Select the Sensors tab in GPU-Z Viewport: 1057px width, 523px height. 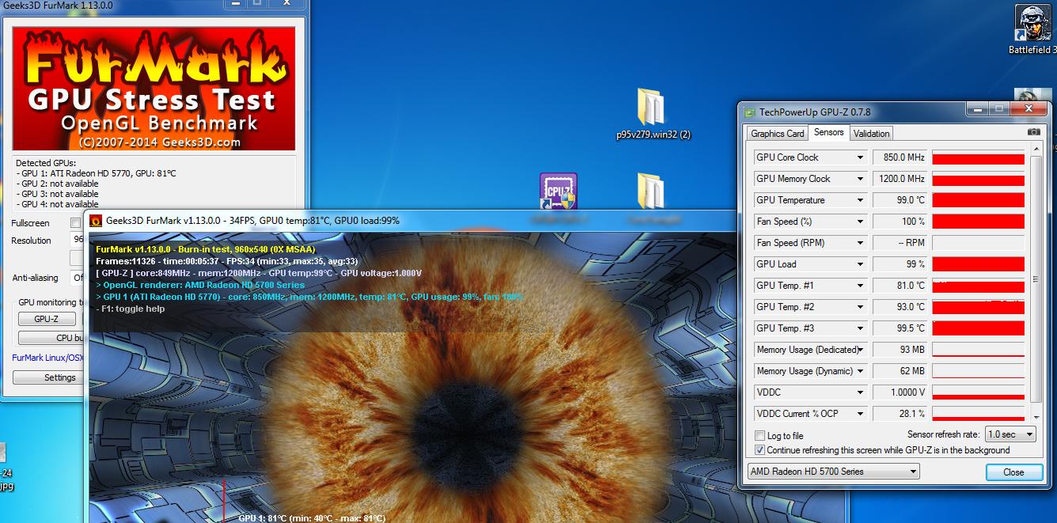point(829,133)
